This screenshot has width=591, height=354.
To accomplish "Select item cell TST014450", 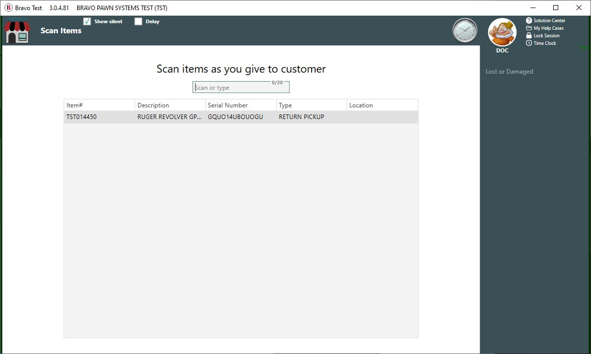I will click(x=81, y=117).
